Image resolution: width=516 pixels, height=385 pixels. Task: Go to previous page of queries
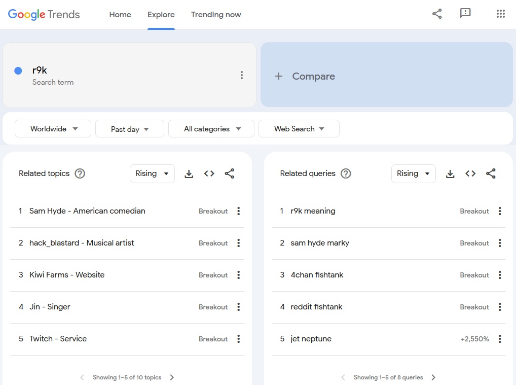pos(343,377)
